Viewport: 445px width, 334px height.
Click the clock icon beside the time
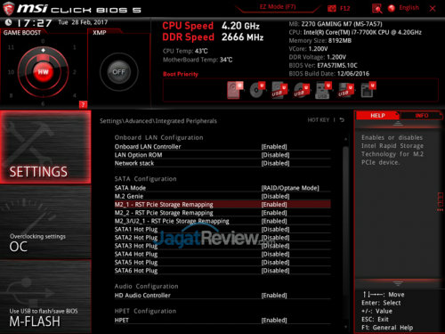(8, 22)
